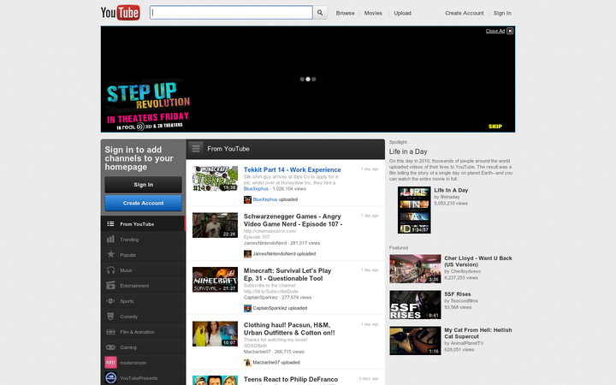Focus the YouTube search input field
This screenshot has width=616, height=385.
click(231, 13)
